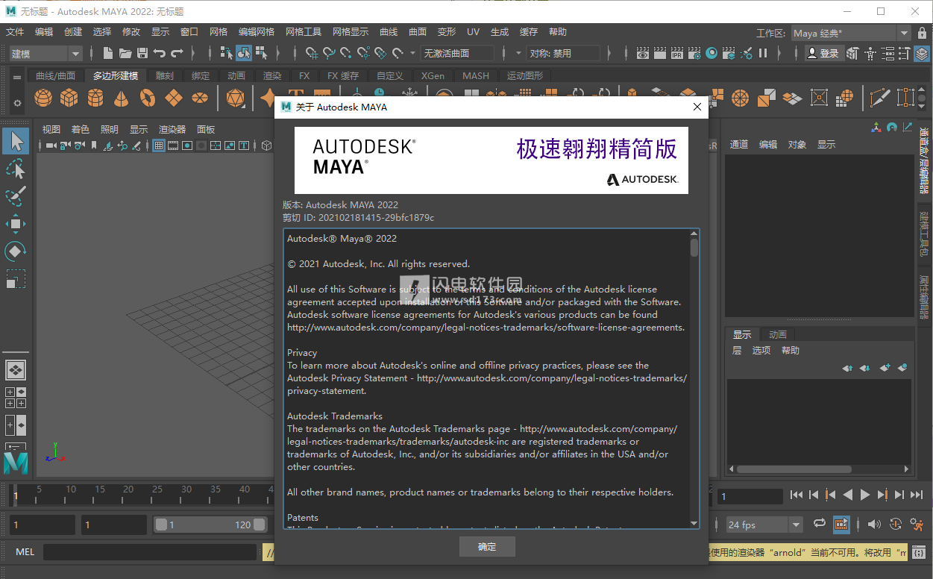Activate the Lasso select tool
933x579 pixels.
pyautogui.click(x=16, y=169)
